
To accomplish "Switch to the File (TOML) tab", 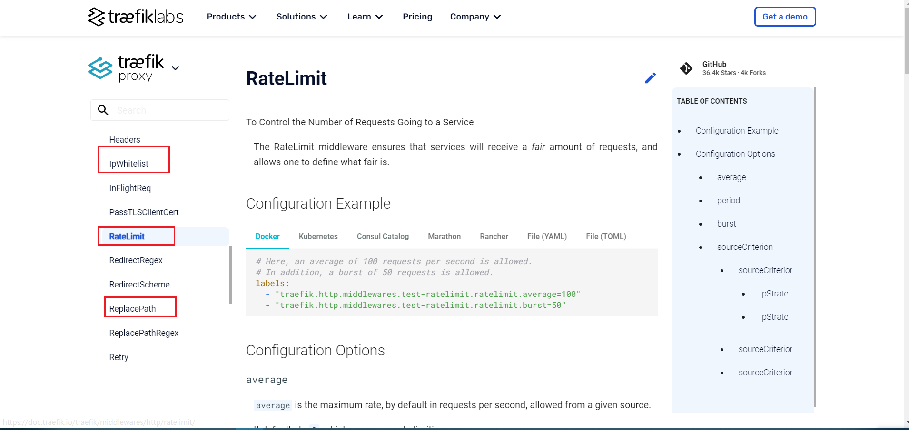I will coord(606,237).
